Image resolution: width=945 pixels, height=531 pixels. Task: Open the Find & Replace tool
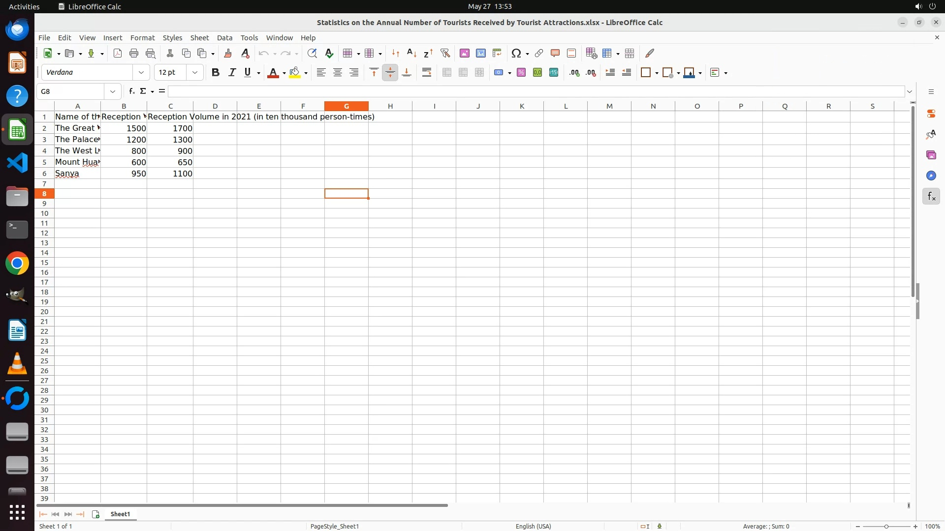312,53
